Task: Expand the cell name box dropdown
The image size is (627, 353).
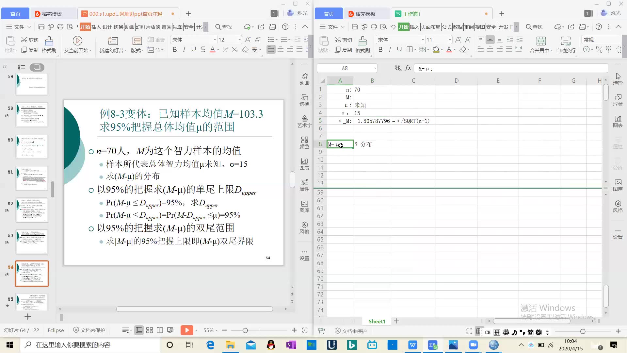Action: [375, 68]
